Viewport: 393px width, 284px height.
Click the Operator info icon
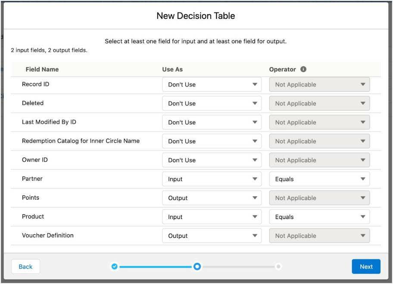click(x=304, y=69)
